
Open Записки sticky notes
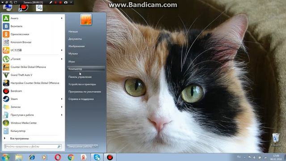point(33,107)
